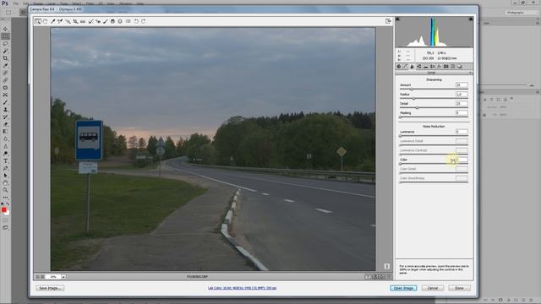The width and height of the screenshot is (541, 304).
Task: Rotate image 90° counterclockwise
Action: click(136, 21)
